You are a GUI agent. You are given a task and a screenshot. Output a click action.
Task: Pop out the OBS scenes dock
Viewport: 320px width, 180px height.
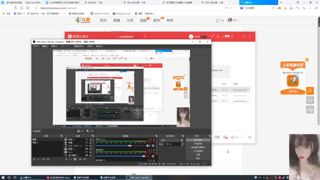tap(62, 136)
